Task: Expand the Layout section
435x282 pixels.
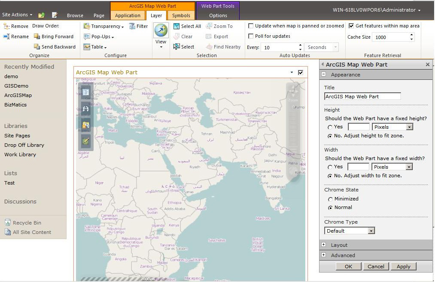Action: click(323, 245)
